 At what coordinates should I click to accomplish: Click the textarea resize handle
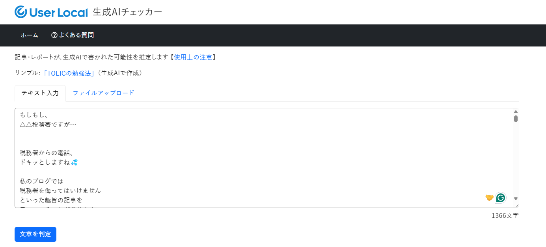516,205
